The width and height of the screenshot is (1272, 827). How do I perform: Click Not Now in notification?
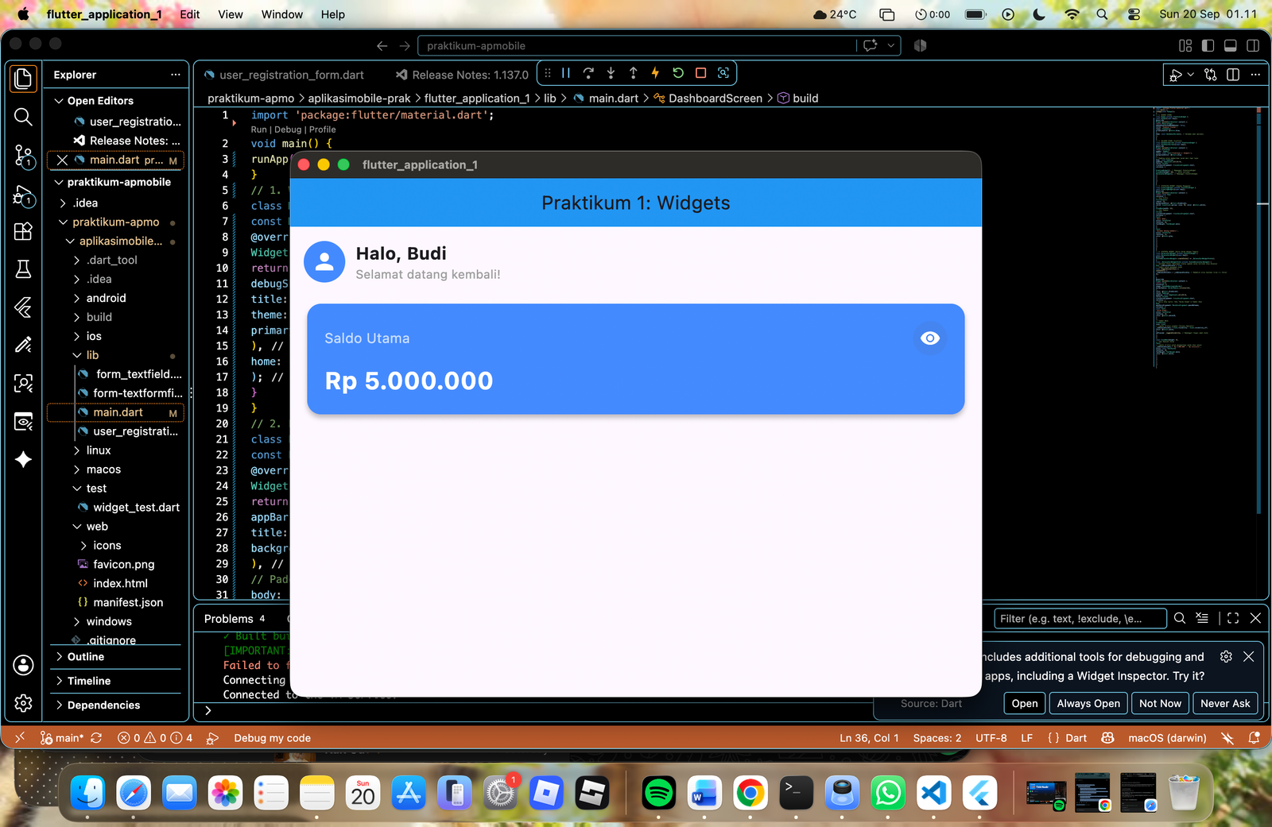(1160, 703)
